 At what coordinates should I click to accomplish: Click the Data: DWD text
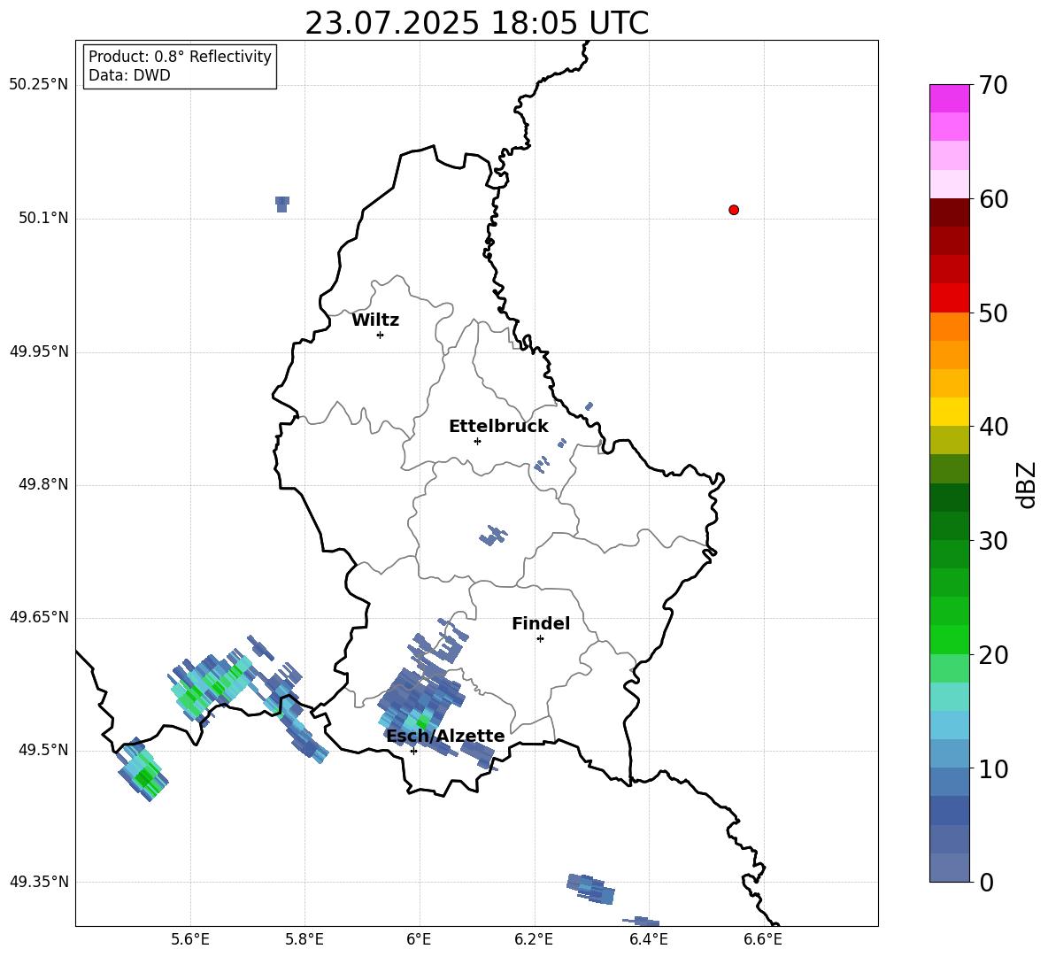coord(129,75)
